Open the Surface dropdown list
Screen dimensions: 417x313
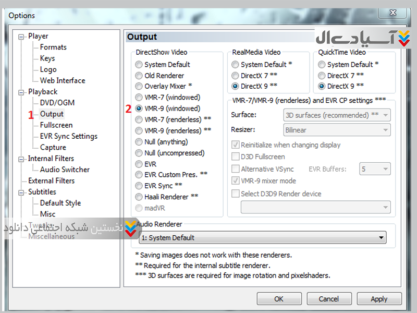click(x=337, y=115)
